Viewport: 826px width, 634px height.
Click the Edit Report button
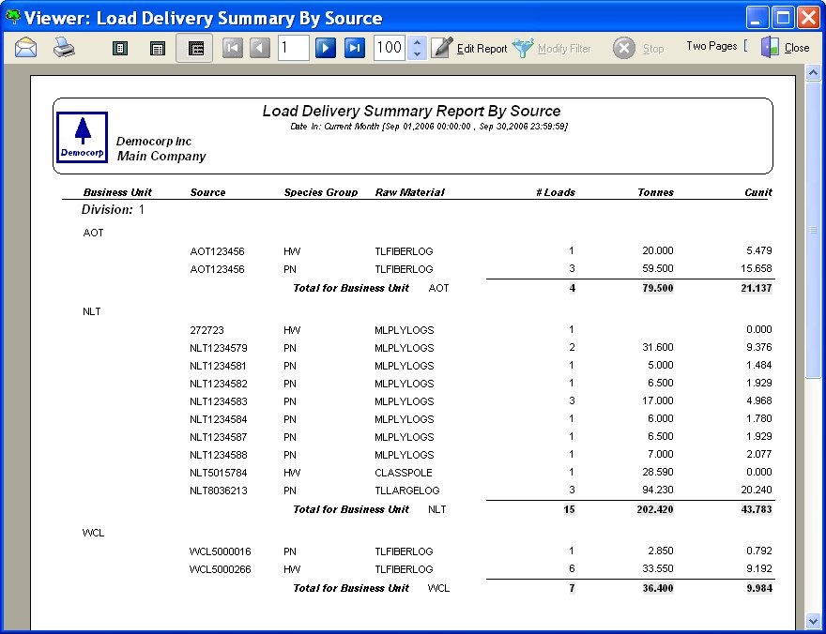[469, 48]
